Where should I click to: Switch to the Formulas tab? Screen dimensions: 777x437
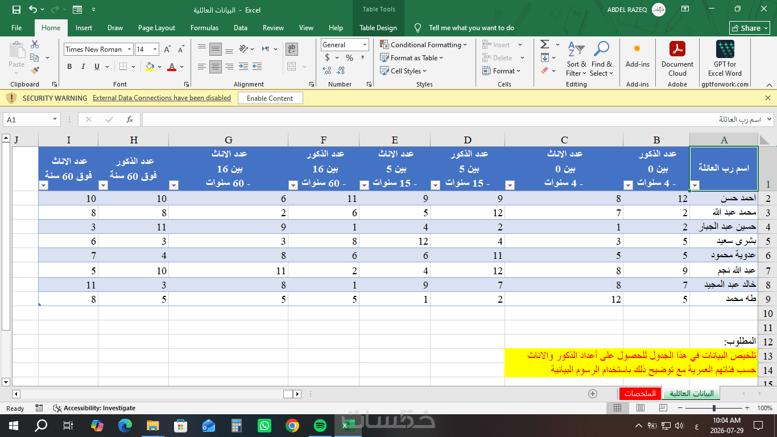click(204, 28)
